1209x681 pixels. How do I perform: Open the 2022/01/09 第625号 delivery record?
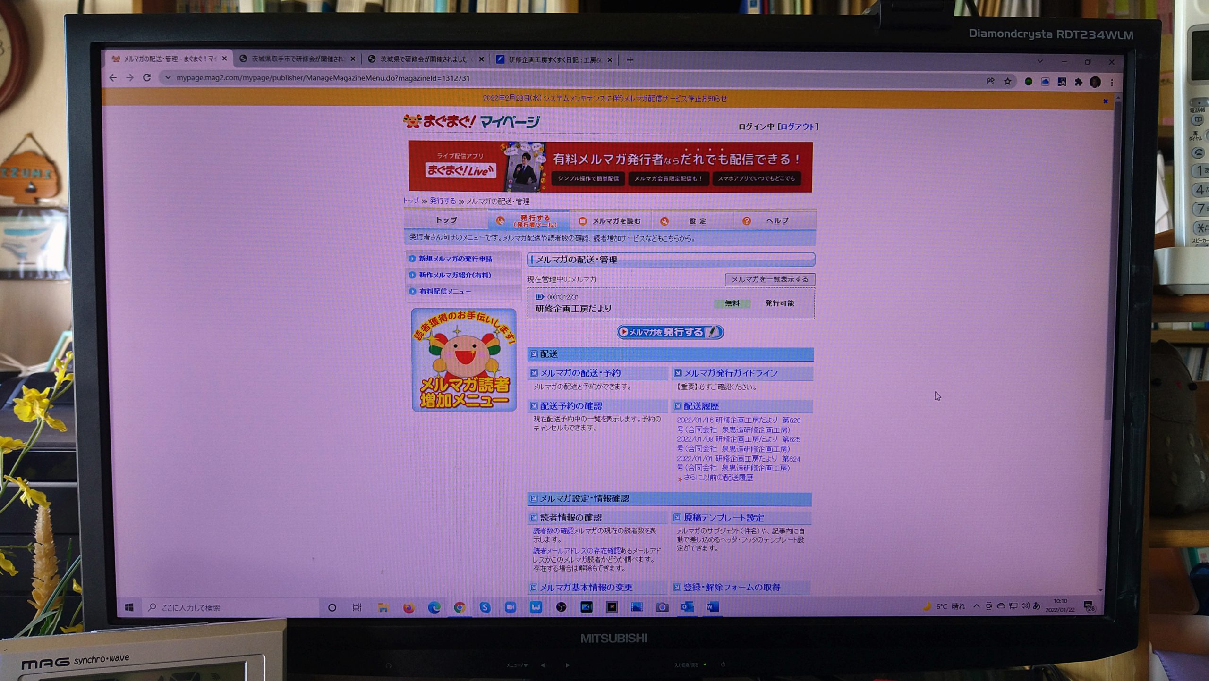(738, 444)
